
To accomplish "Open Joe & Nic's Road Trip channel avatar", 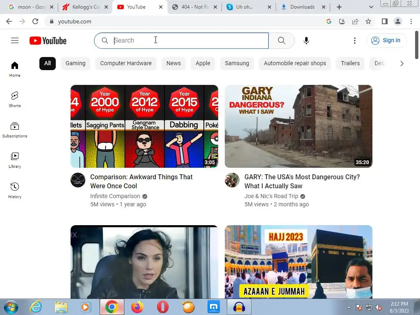I will [232, 180].
